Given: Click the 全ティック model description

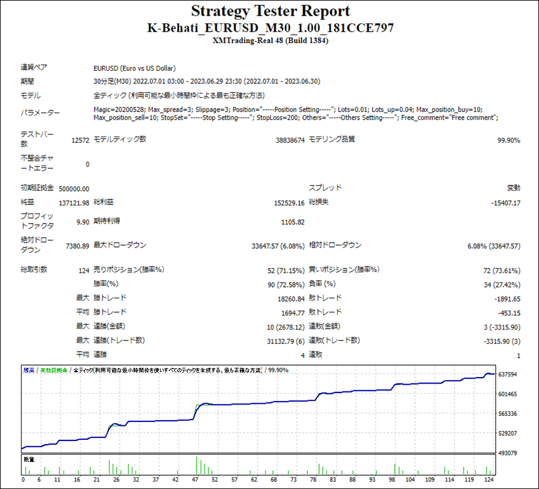Looking at the screenshot, I should tap(178, 95).
